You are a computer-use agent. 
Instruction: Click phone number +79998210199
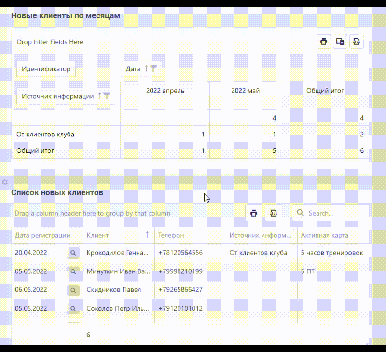click(180, 271)
